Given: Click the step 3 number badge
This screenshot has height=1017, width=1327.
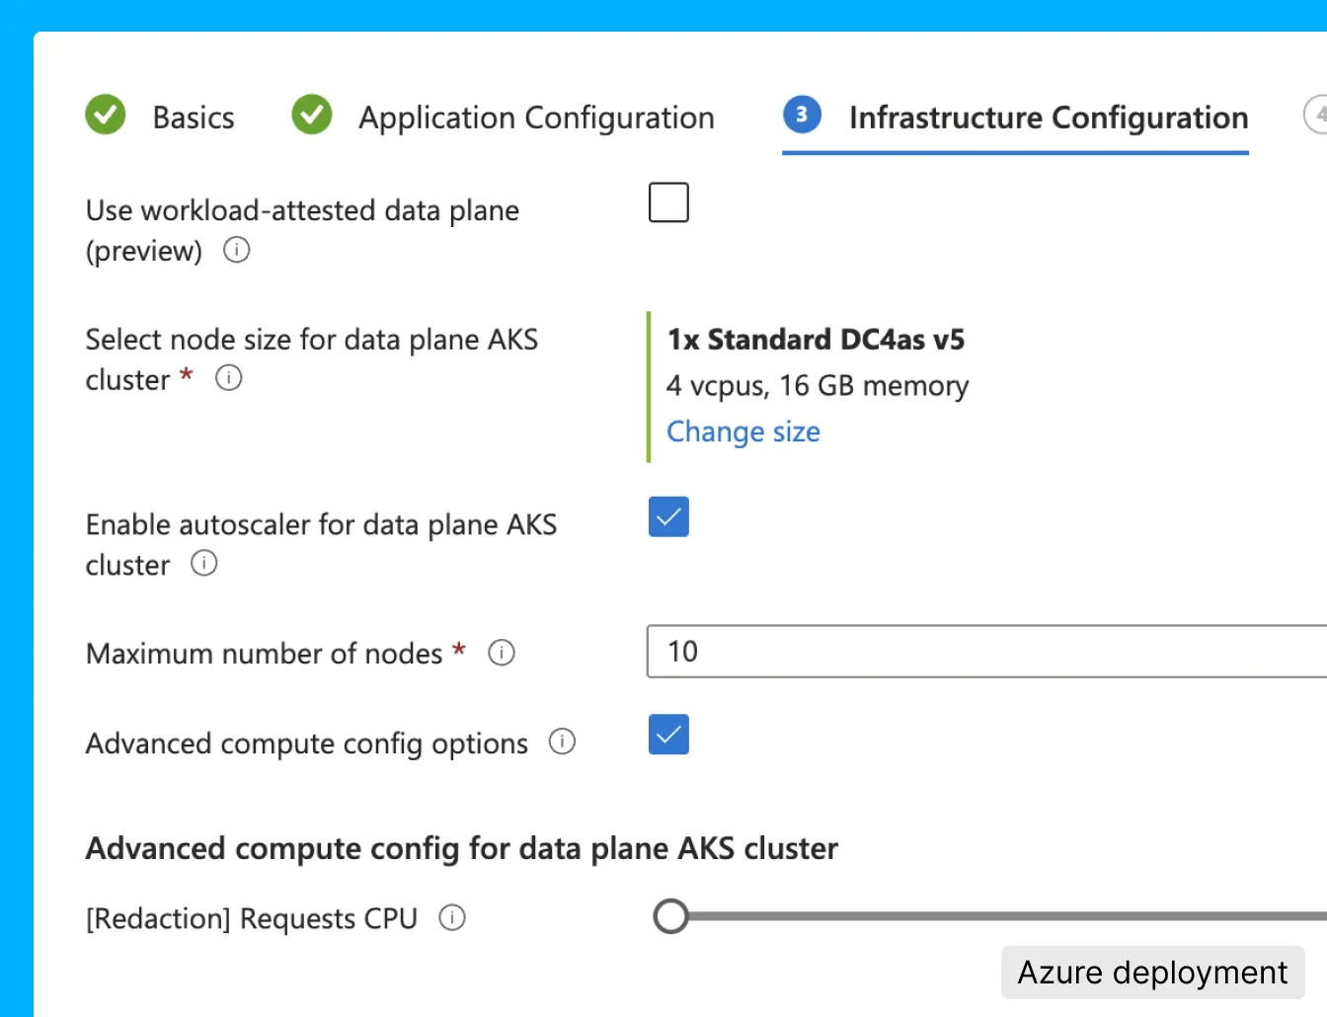Looking at the screenshot, I should point(802,116).
